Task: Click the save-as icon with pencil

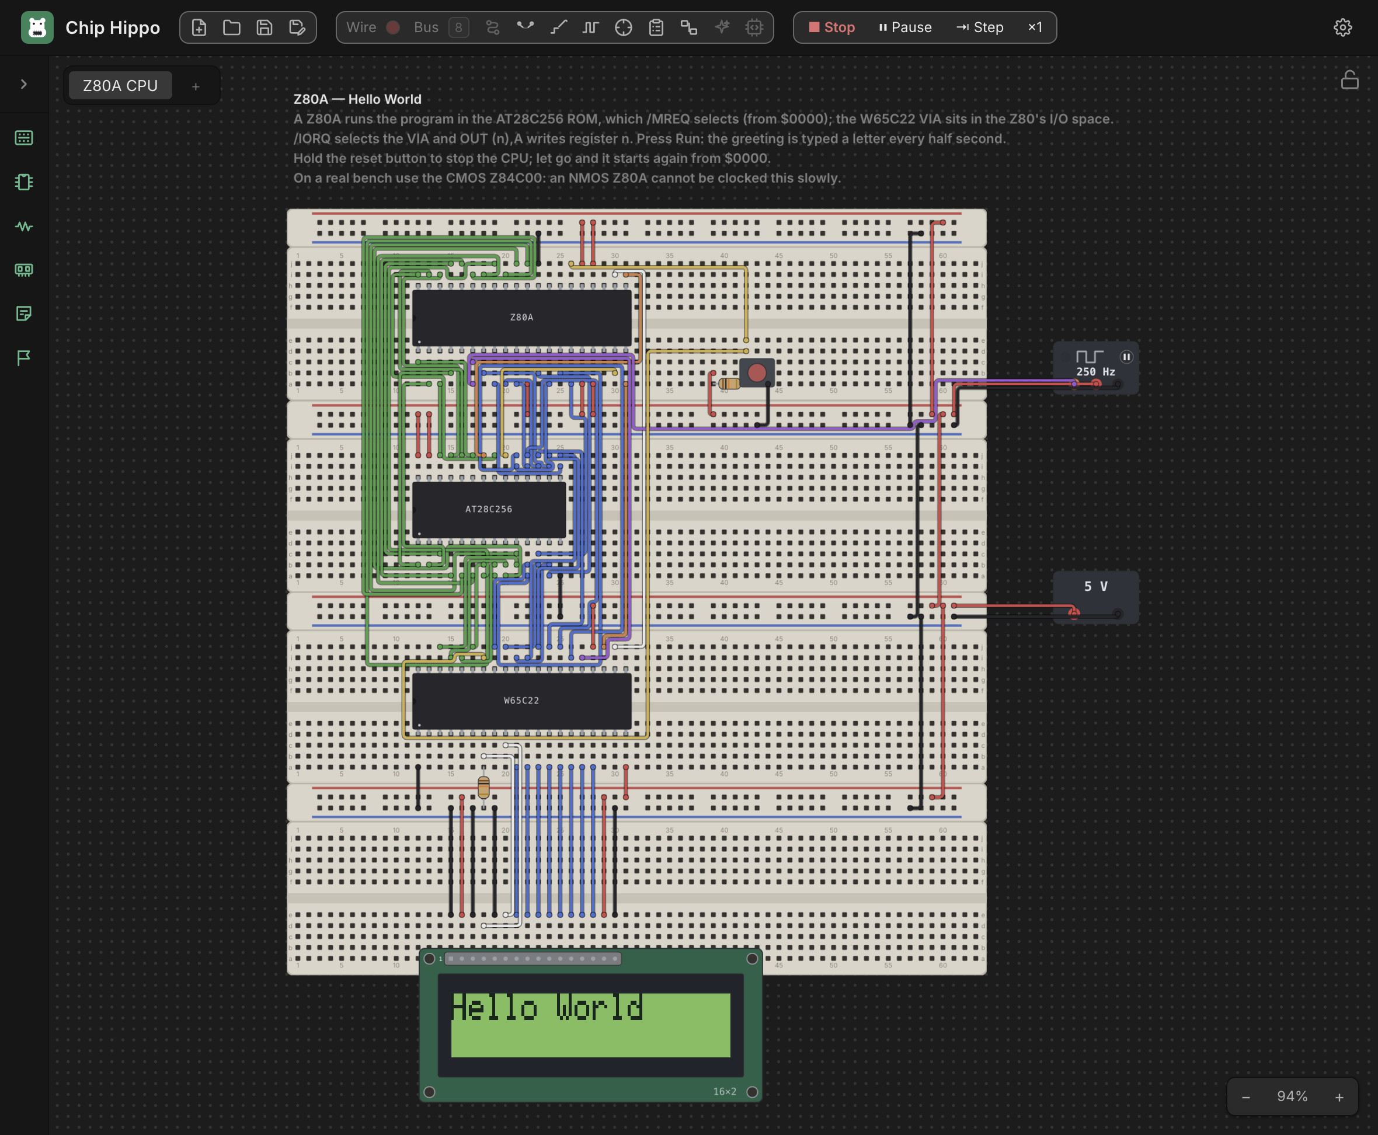Action: 297,27
